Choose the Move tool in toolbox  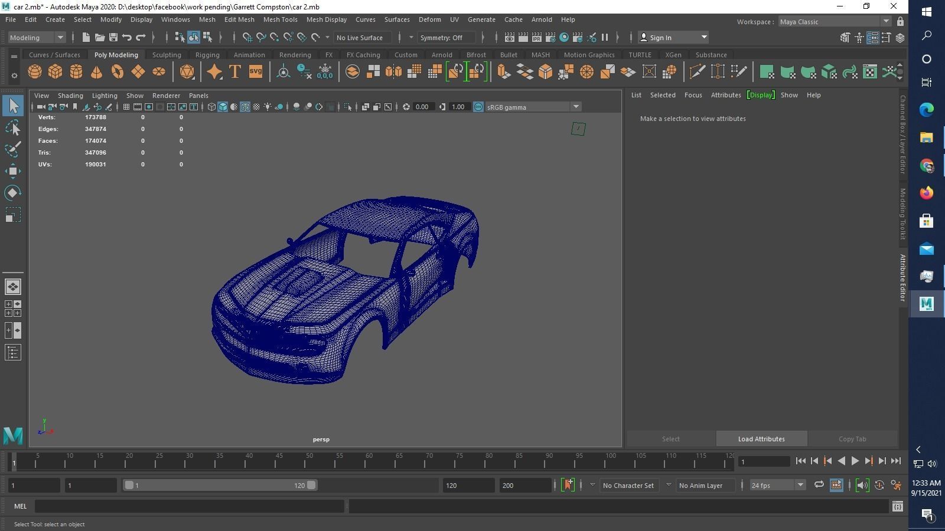[13, 171]
